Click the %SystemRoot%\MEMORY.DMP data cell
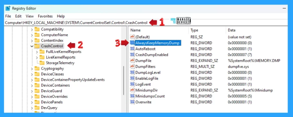The image size is (293, 117). (x=254, y=61)
